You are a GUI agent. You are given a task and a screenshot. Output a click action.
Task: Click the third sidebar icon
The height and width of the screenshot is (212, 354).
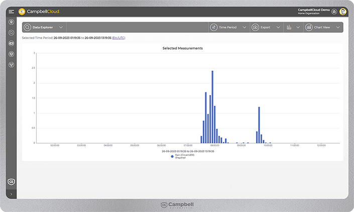pyautogui.click(x=11, y=44)
